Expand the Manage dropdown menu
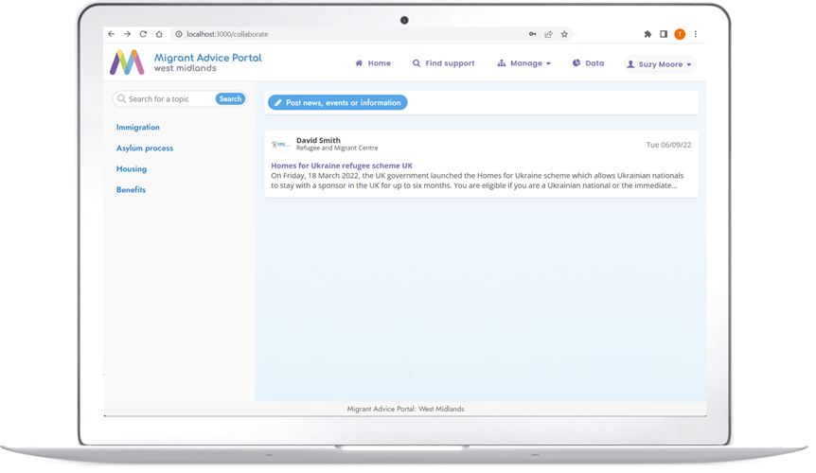Image resolution: width=816 pixels, height=473 pixels. pos(524,63)
